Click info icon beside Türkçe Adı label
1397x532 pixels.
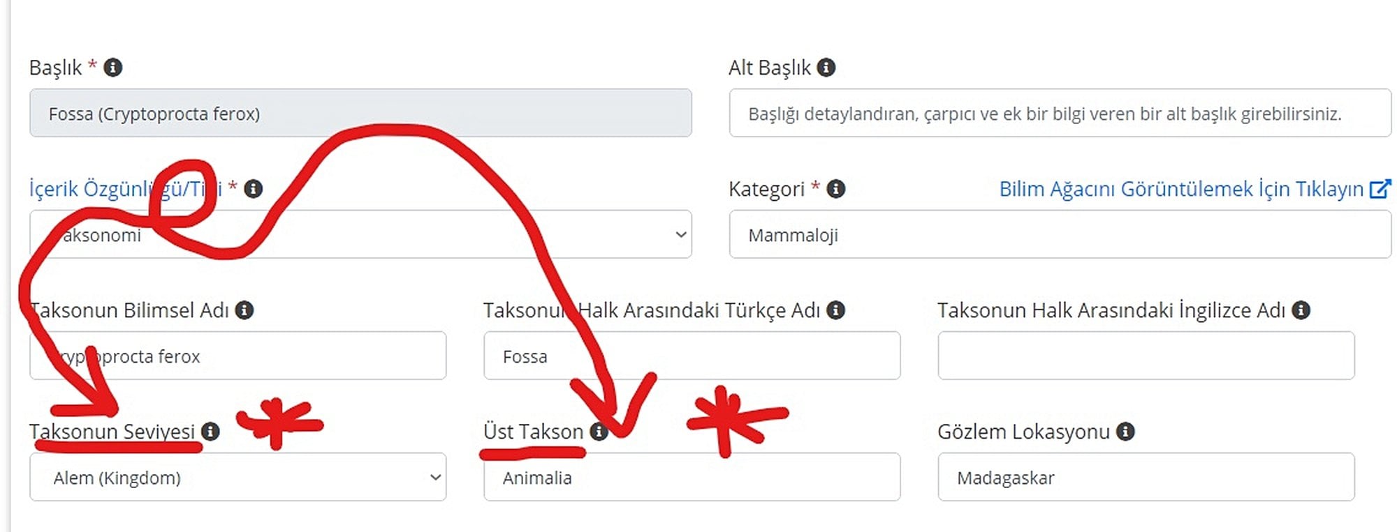[835, 310]
